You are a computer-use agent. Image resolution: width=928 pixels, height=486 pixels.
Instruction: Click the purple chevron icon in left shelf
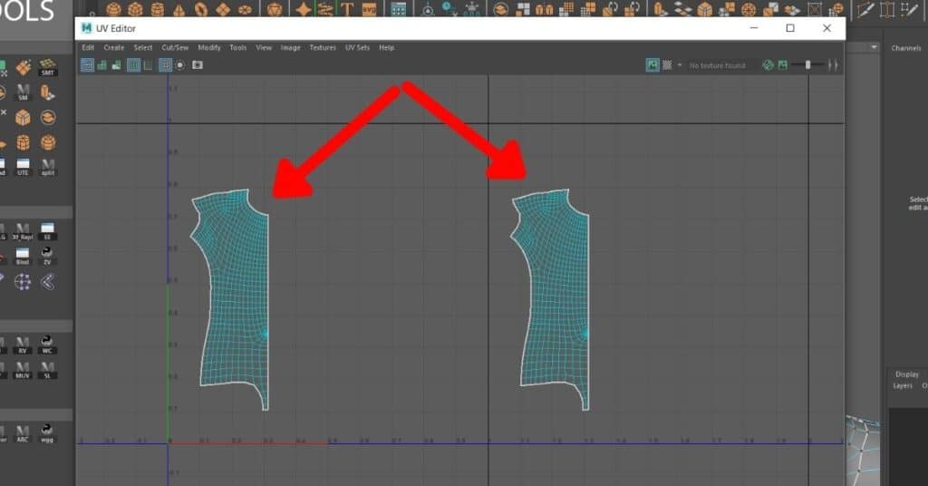(47, 282)
